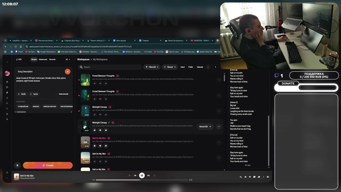Image resolution: width=341 pixels, height=192 pixels.
Task: Open more options for Midnight Canopy 4:57
Action: [x=219, y=127]
